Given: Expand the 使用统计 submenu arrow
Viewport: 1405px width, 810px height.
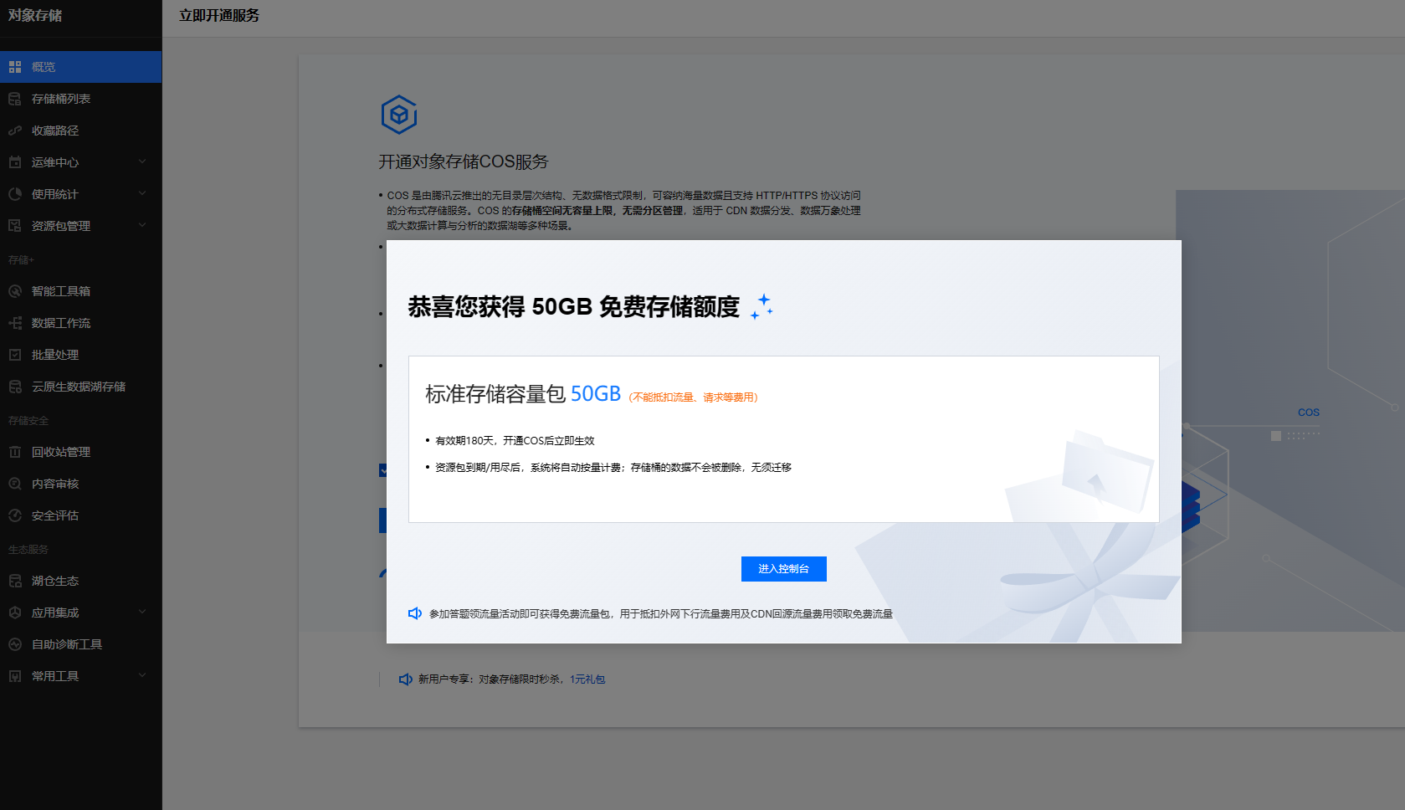Looking at the screenshot, I should 142,193.
